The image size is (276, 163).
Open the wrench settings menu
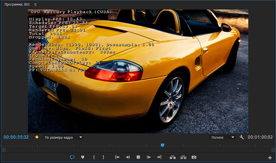coord(242,137)
